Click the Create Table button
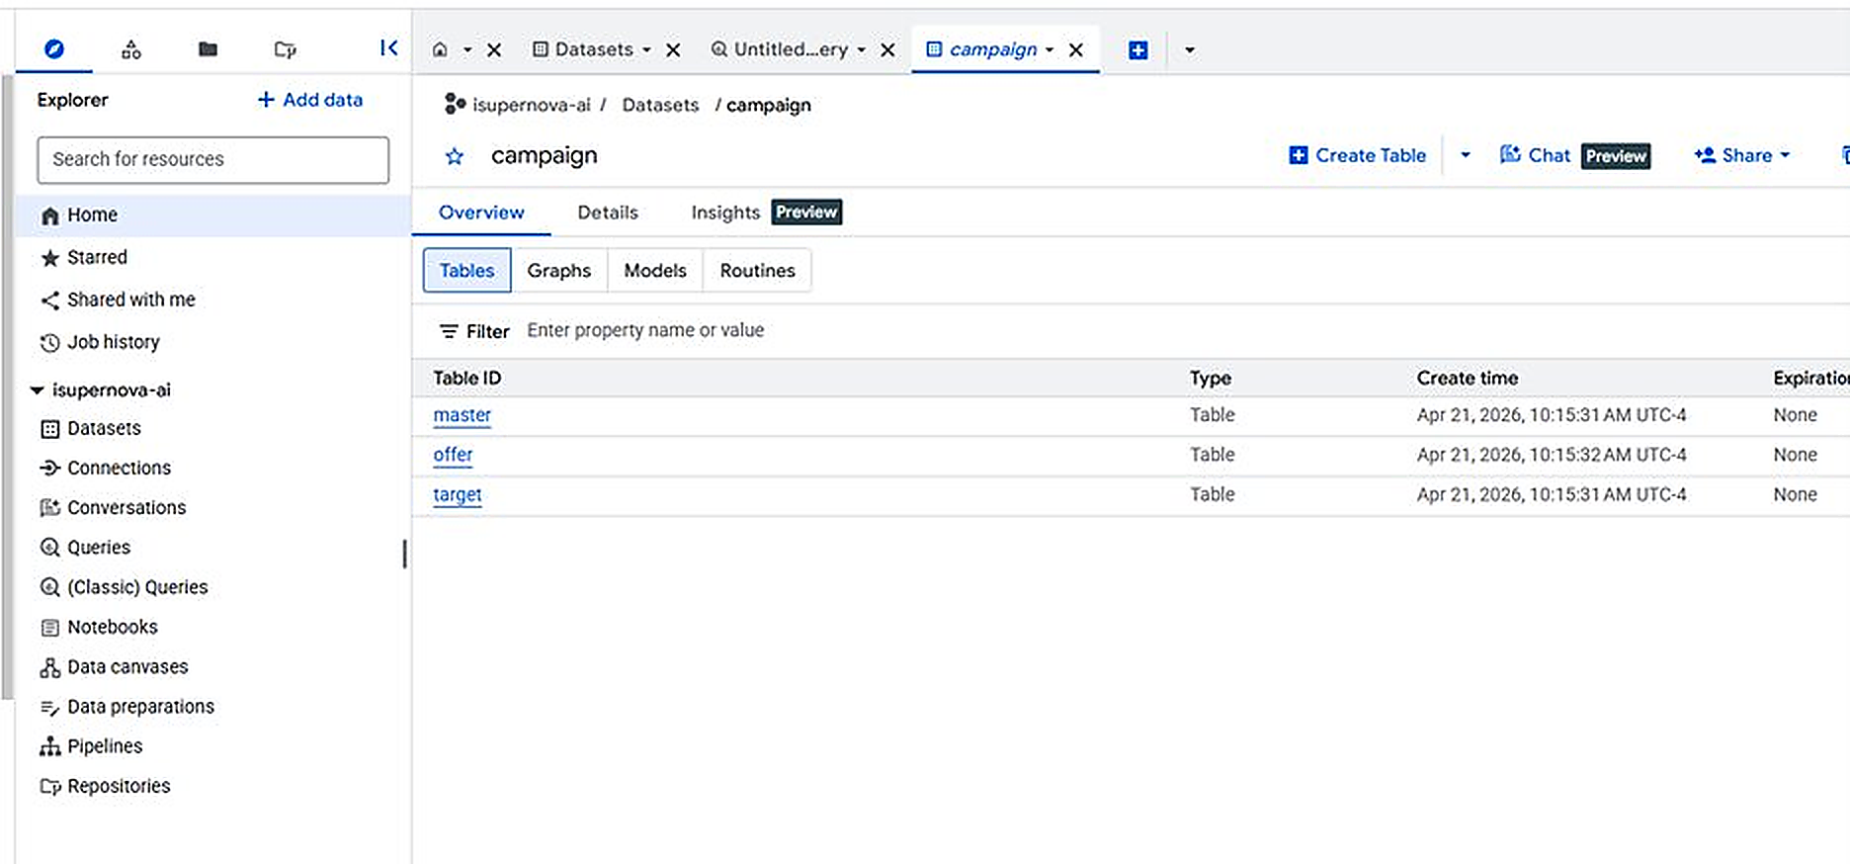 (1358, 155)
